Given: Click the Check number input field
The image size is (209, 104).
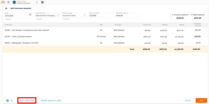Looking at the screenshot, I should click(x=101, y=15).
